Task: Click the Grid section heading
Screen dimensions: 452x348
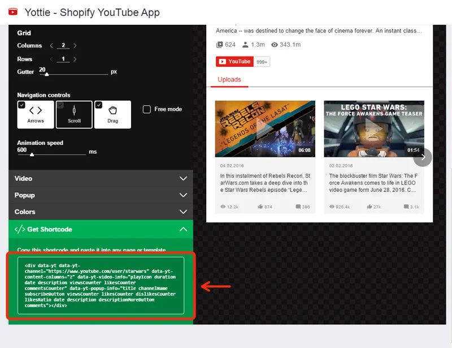Action: click(x=24, y=33)
